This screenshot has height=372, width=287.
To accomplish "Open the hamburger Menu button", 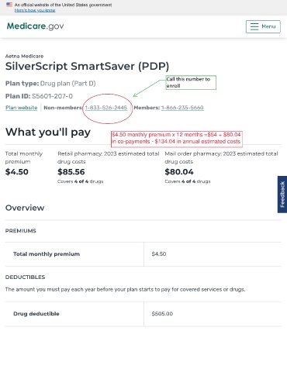I will (x=263, y=26).
